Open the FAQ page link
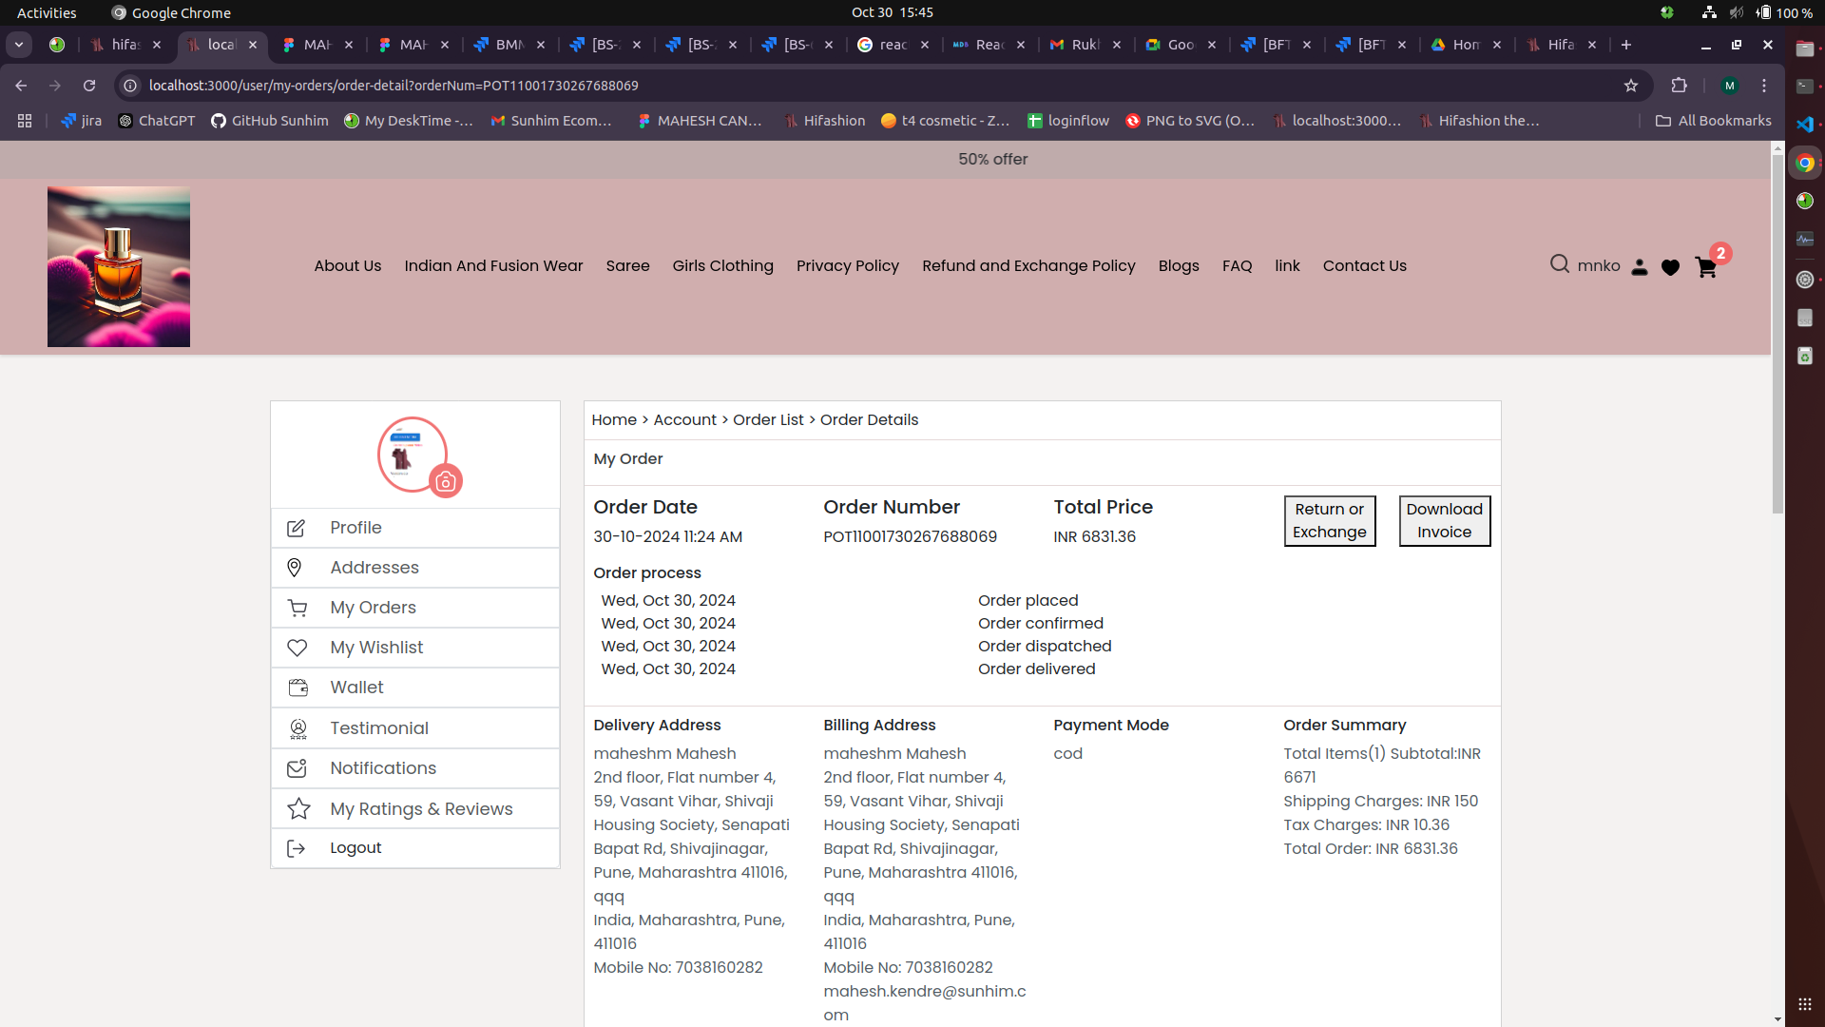The height and width of the screenshot is (1027, 1825). (1237, 266)
